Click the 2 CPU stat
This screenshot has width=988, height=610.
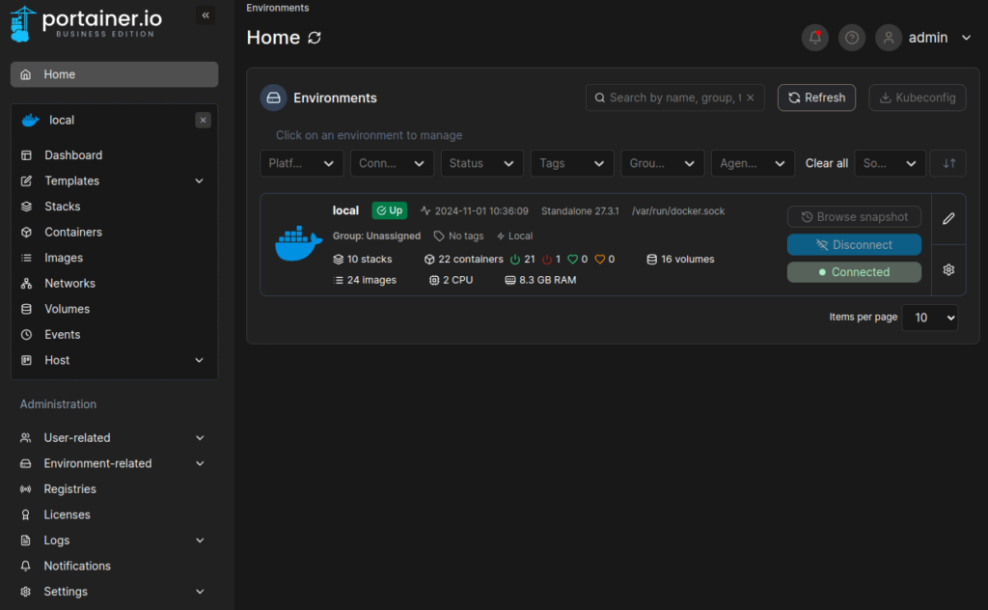452,280
